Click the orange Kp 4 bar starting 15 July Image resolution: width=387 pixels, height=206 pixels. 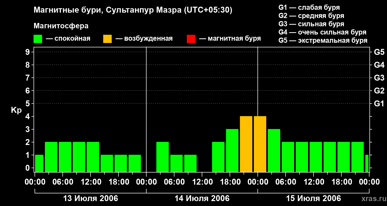[260, 144]
